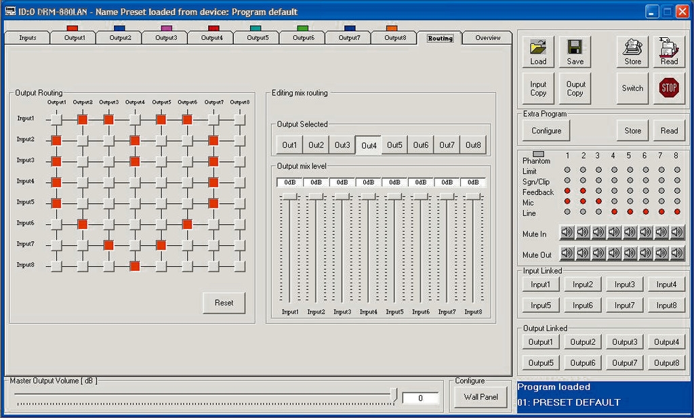Click the Input Copy button
Screen dimensions: 694x418
[x=538, y=89]
